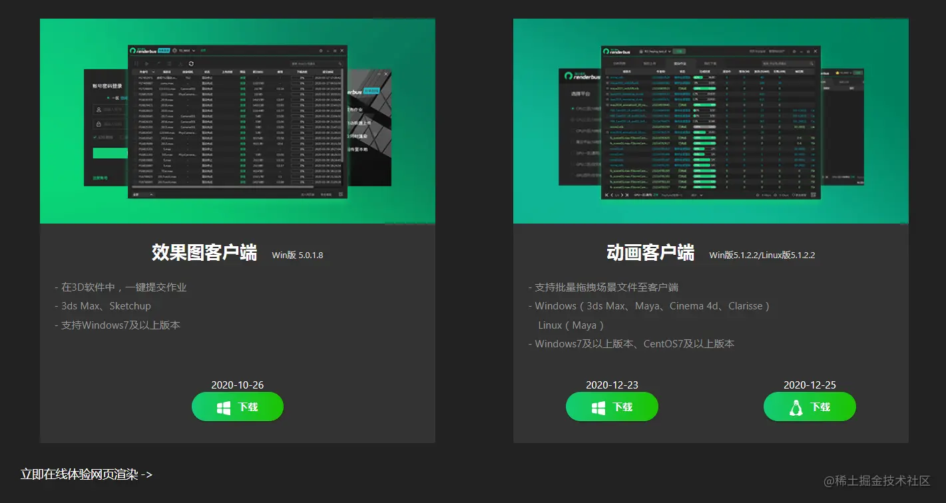This screenshot has height=503, width=946.
Task: Click the 效果图客户端 heading
Action: pos(204,253)
